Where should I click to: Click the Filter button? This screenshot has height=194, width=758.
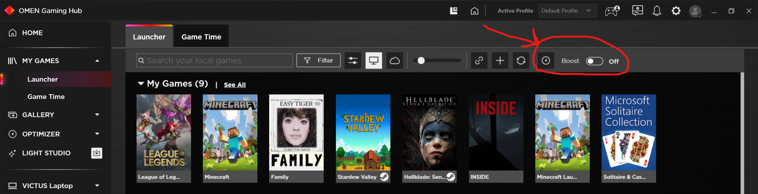(318, 60)
